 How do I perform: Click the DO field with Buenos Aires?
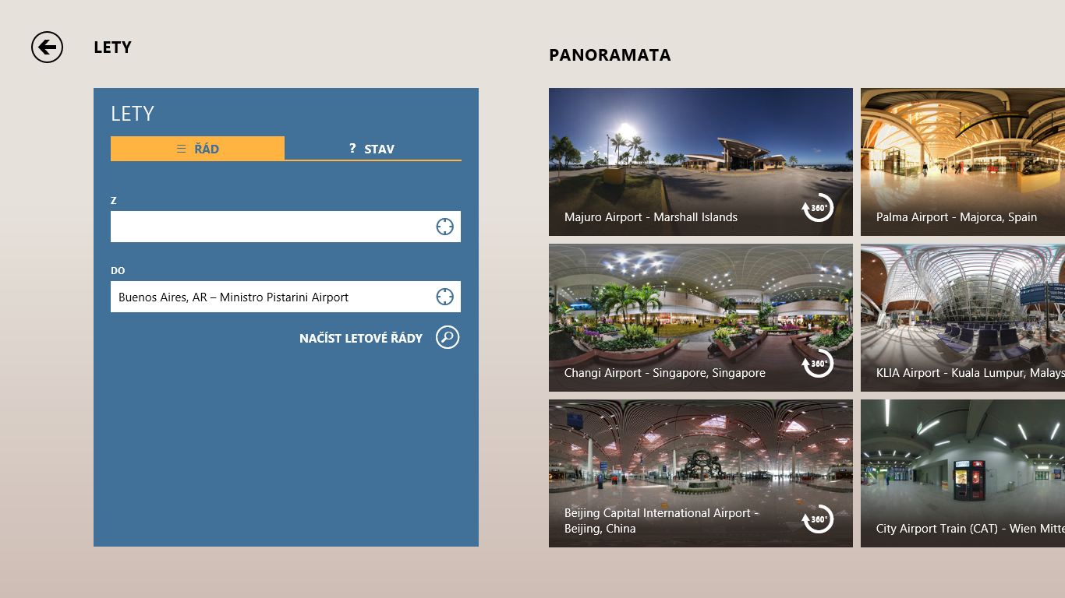click(269, 297)
